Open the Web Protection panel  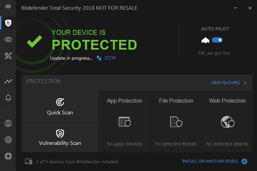tap(227, 122)
